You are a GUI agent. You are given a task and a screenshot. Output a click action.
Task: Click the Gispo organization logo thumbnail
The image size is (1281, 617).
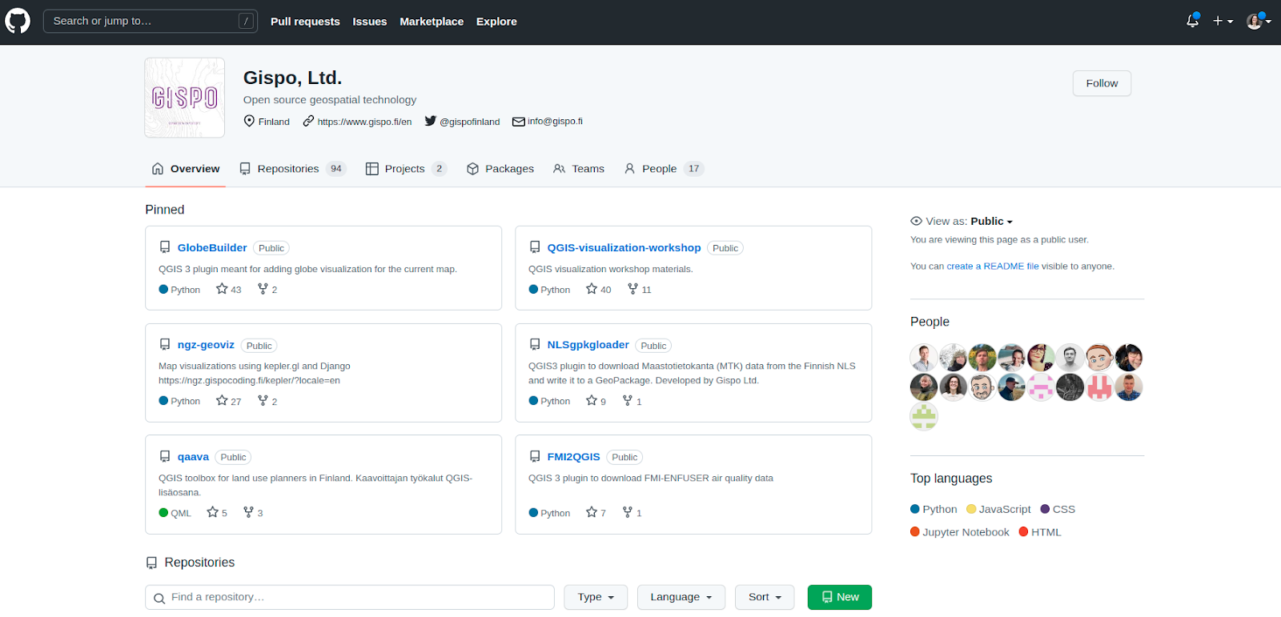pos(185,98)
